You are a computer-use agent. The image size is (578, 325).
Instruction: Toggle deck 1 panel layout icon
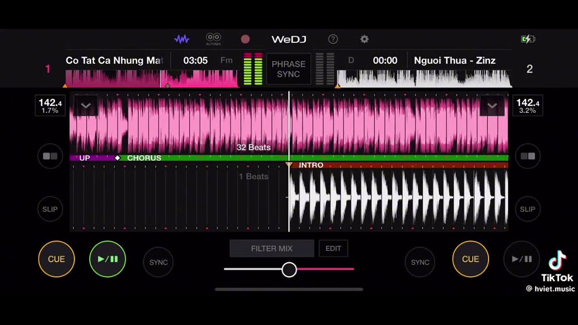pos(50,156)
